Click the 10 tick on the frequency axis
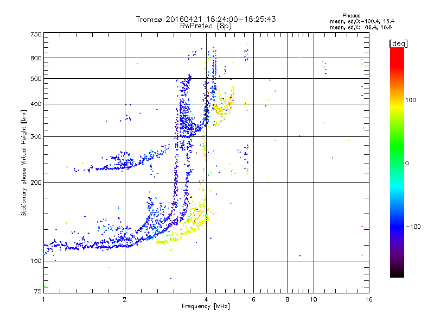 314,299
